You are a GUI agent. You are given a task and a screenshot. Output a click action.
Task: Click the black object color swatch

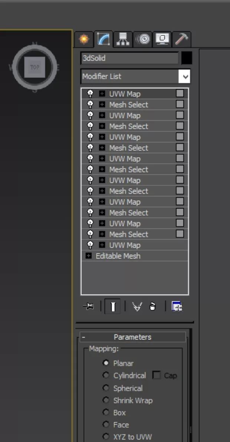(x=187, y=58)
